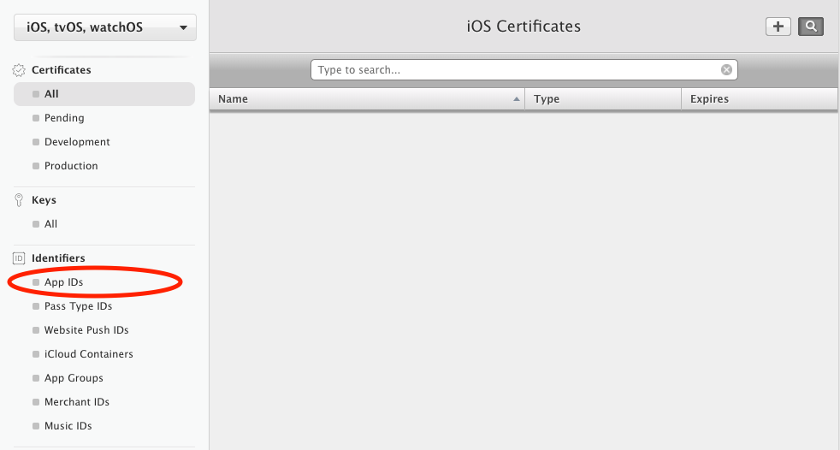The height and width of the screenshot is (450, 840).
Task: Focus the Type to search field
Action: [x=524, y=69]
